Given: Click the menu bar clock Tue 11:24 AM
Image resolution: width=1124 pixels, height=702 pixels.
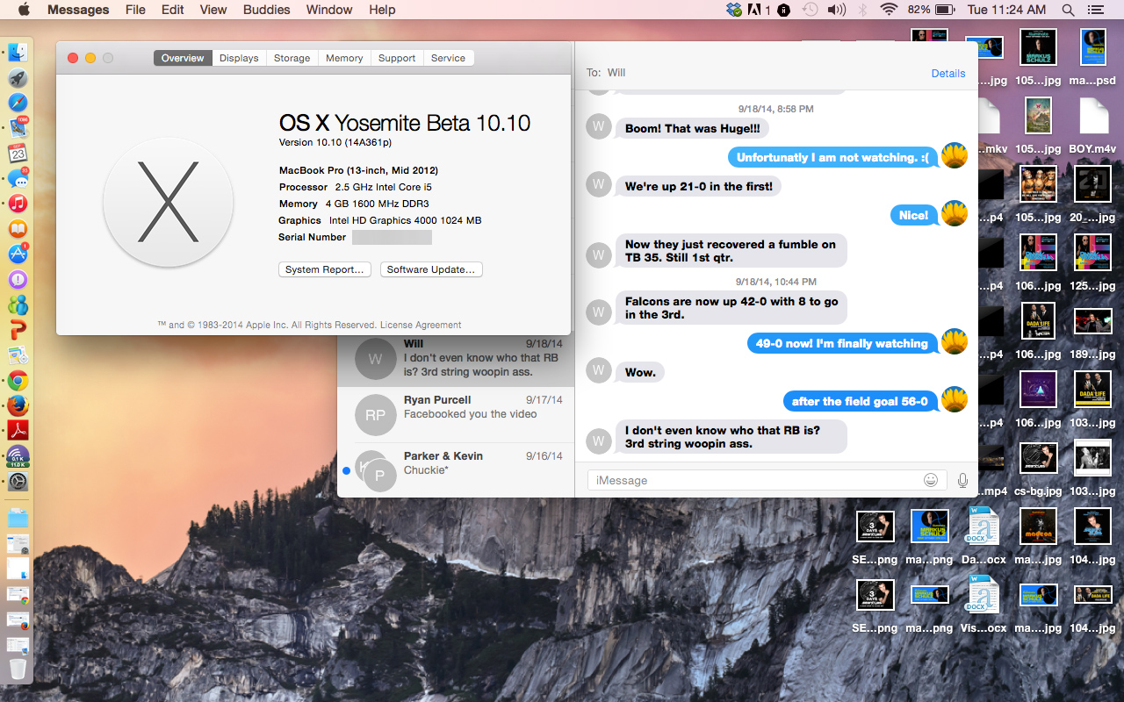Looking at the screenshot, I should click(1006, 10).
